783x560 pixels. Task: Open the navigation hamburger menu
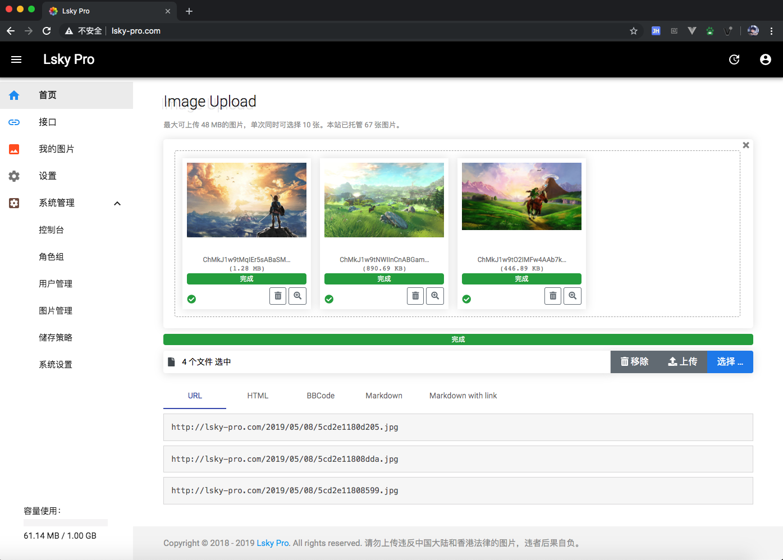pos(16,59)
